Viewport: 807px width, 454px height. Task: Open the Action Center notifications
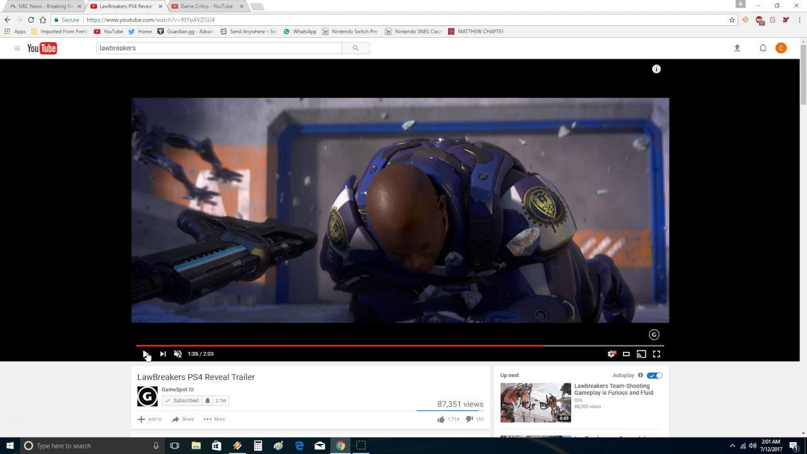794,446
